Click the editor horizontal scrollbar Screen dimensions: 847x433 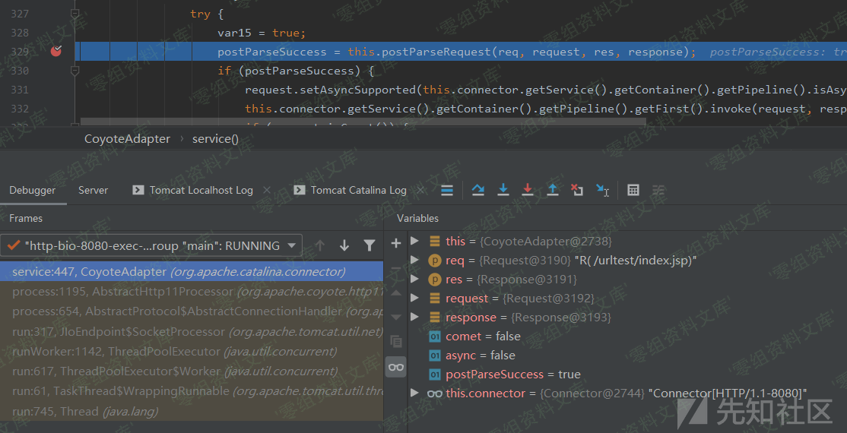pos(363,121)
